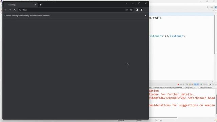Viewport: 217px width, 122px height.
Task: Open Chrome tab search dropdown
Action: click(x=126, y=3)
